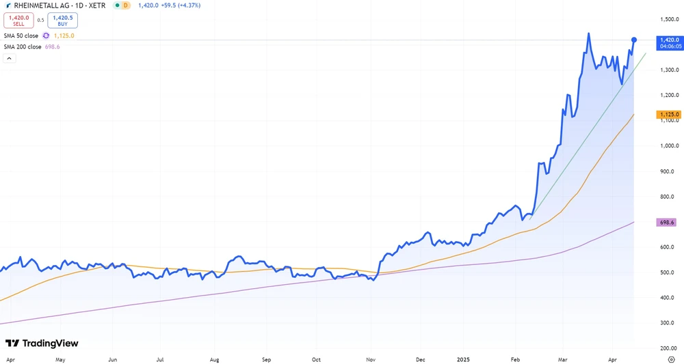The height and width of the screenshot is (364, 684).
Task: Click the Rheinmetall company logo icon
Action: click(8, 5)
